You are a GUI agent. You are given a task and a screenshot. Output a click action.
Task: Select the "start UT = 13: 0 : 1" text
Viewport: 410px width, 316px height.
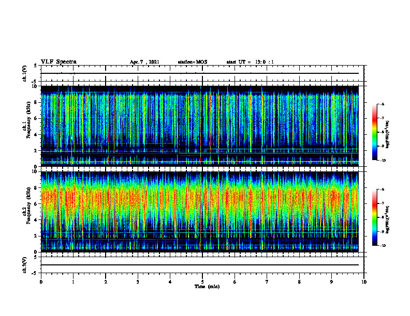(250, 62)
